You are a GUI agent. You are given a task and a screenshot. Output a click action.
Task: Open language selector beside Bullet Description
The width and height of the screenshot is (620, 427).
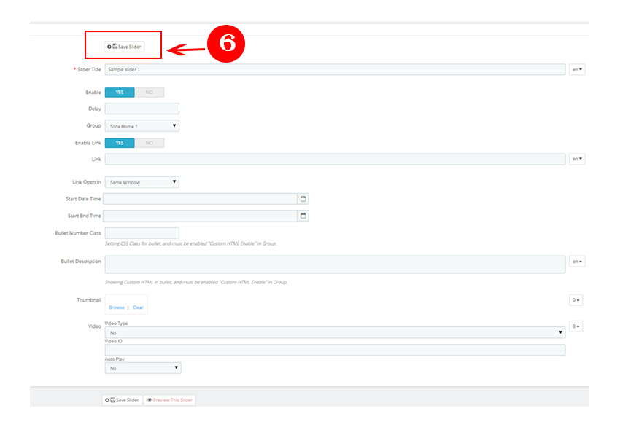coord(577,261)
